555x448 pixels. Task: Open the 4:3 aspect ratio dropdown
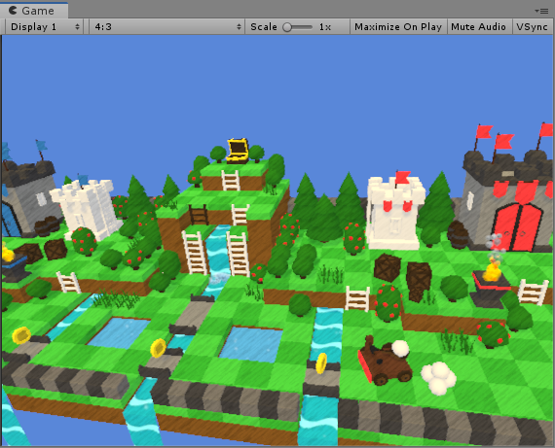[166, 27]
